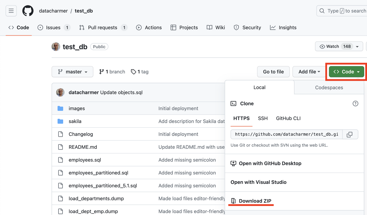Viewport: 367px width, 215px height.
Task: Click the Public visibility badge
Action: (99, 47)
